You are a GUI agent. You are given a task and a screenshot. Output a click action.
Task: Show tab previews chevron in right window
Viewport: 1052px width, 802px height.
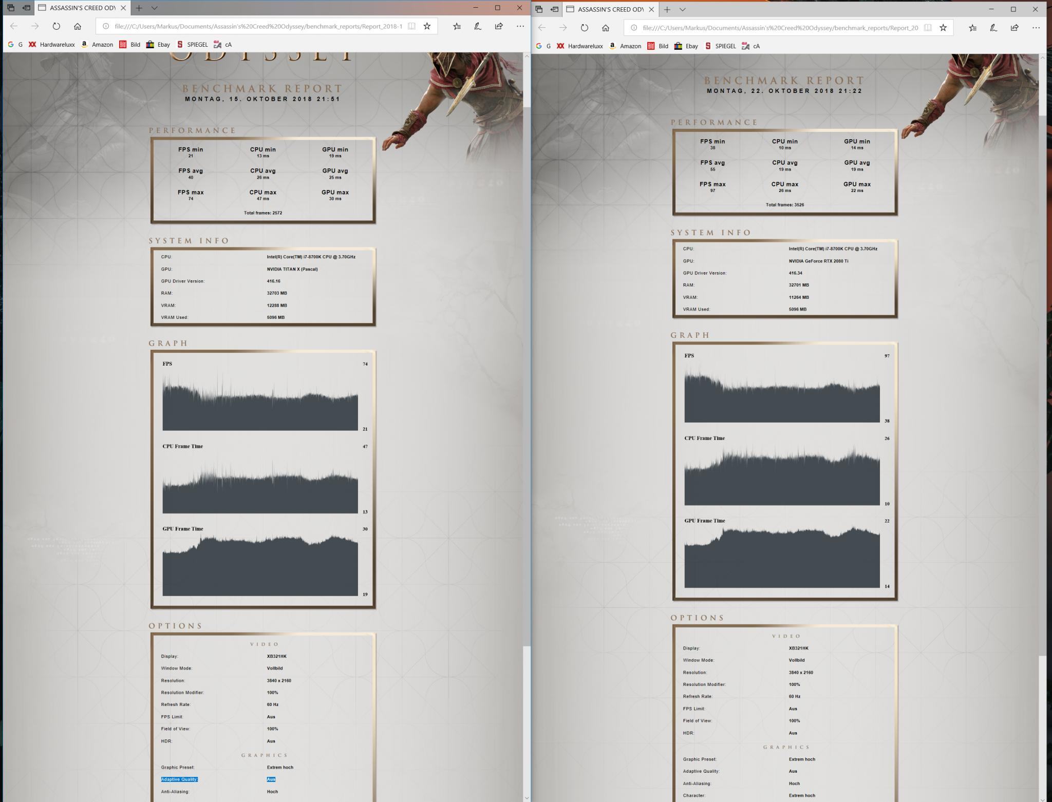pos(682,9)
